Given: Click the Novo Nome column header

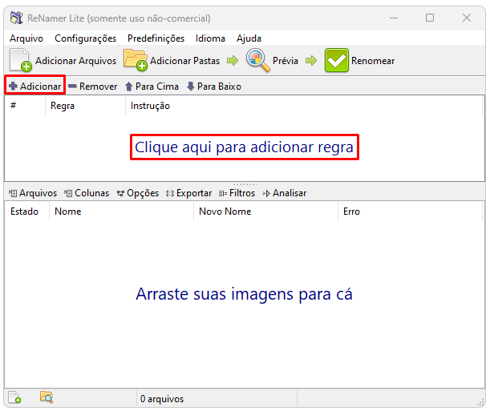Looking at the screenshot, I should [x=265, y=212].
